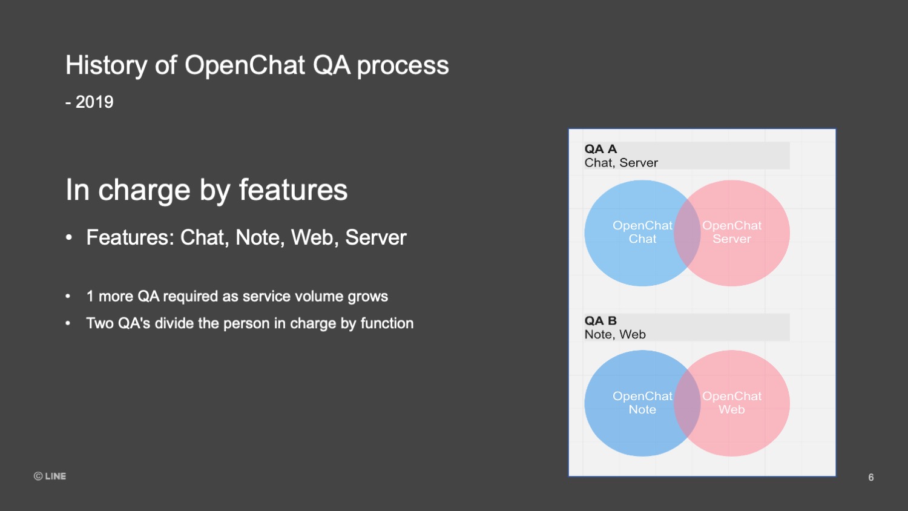The image size is (908, 511).
Task: Click the QA B header label
Action: [x=600, y=321]
